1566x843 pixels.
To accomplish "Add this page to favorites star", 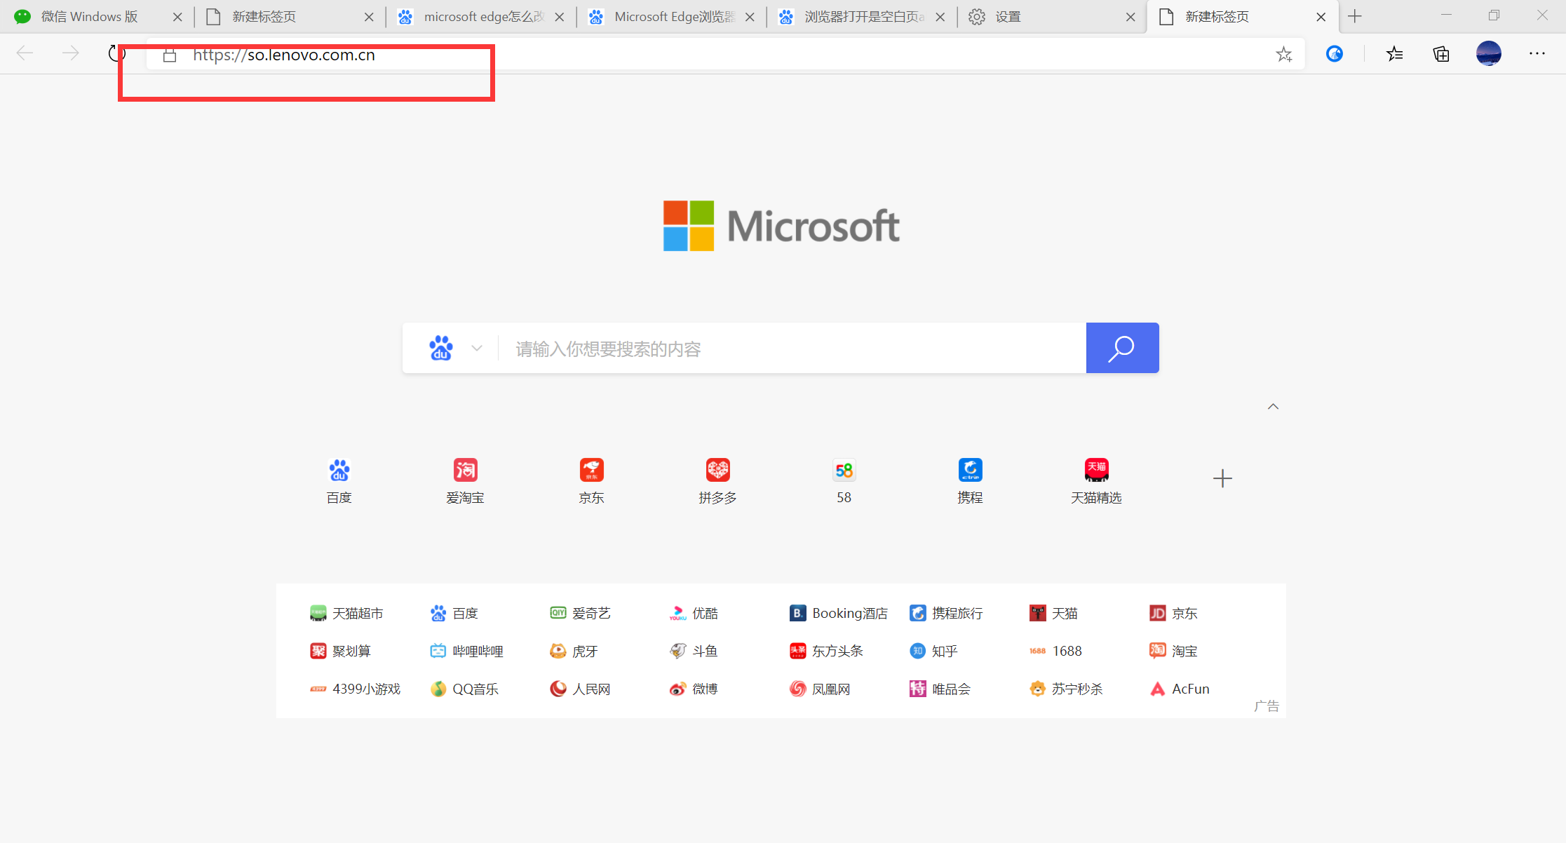I will coord(1283,54).
